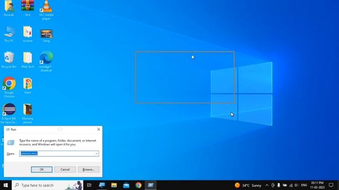Switch the ENG input language indicator
339x190 pixels.
304,185
